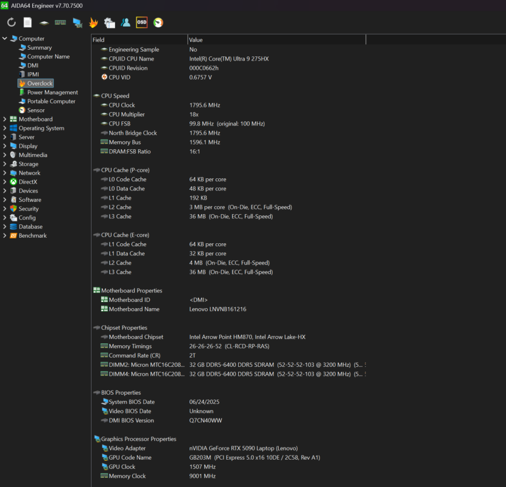Expand the Storage tree node
The image size is (506, 487).
pos(4,164)
